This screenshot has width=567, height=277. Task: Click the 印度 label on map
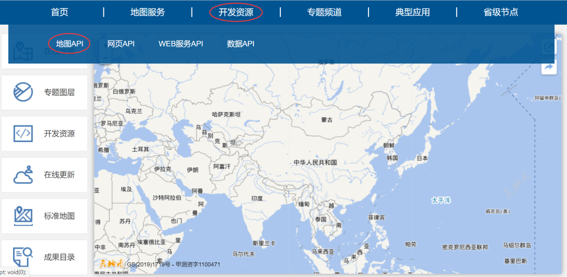click(x=257, y=198)
